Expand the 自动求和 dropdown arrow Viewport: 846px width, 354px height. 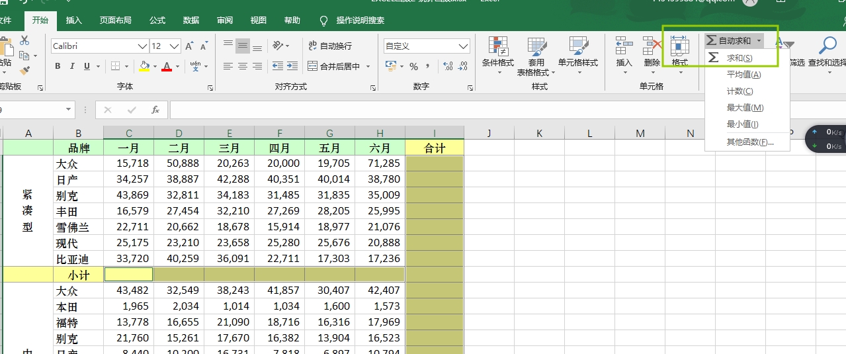759,41
